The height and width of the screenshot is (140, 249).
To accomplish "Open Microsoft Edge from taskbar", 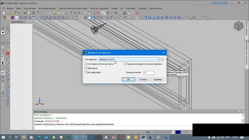I will [x=39, y=137].
